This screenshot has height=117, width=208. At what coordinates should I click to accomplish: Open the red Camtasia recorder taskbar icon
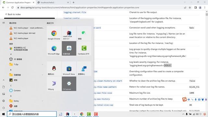(x=96, y=114)
